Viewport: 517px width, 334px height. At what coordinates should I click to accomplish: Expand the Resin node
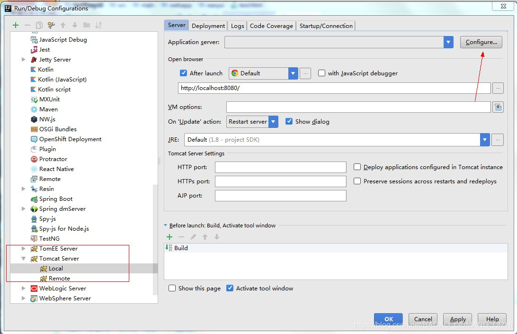coord(23,189)
